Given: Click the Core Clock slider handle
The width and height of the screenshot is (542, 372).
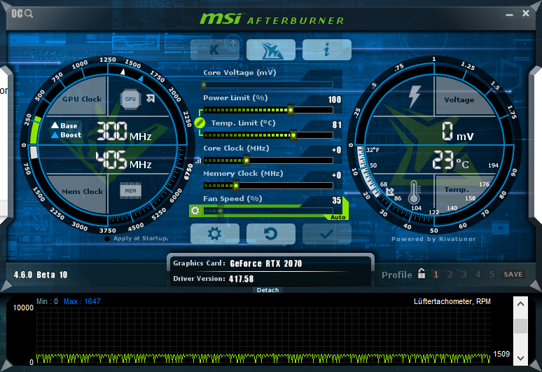Looking at the screenshot, I should [246, 160].
